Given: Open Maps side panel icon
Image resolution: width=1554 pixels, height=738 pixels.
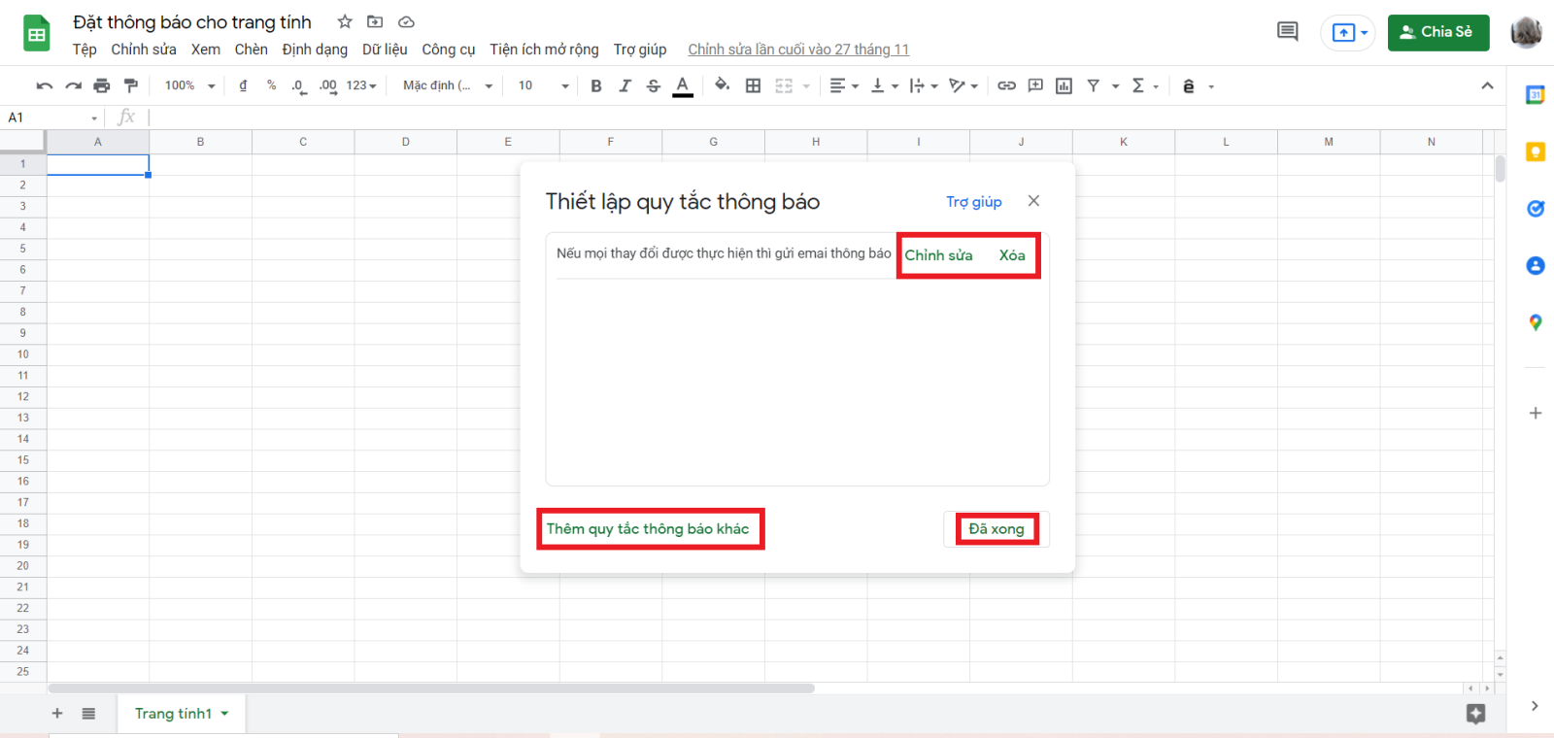Looking at the screenshot, I should pyautogui.click(x=1536, y=322).
